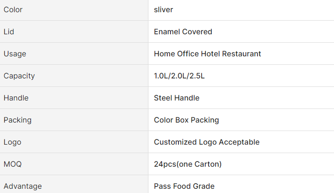
Task: Select the 'Enamel Covered' value
Action: click(183, 32)
